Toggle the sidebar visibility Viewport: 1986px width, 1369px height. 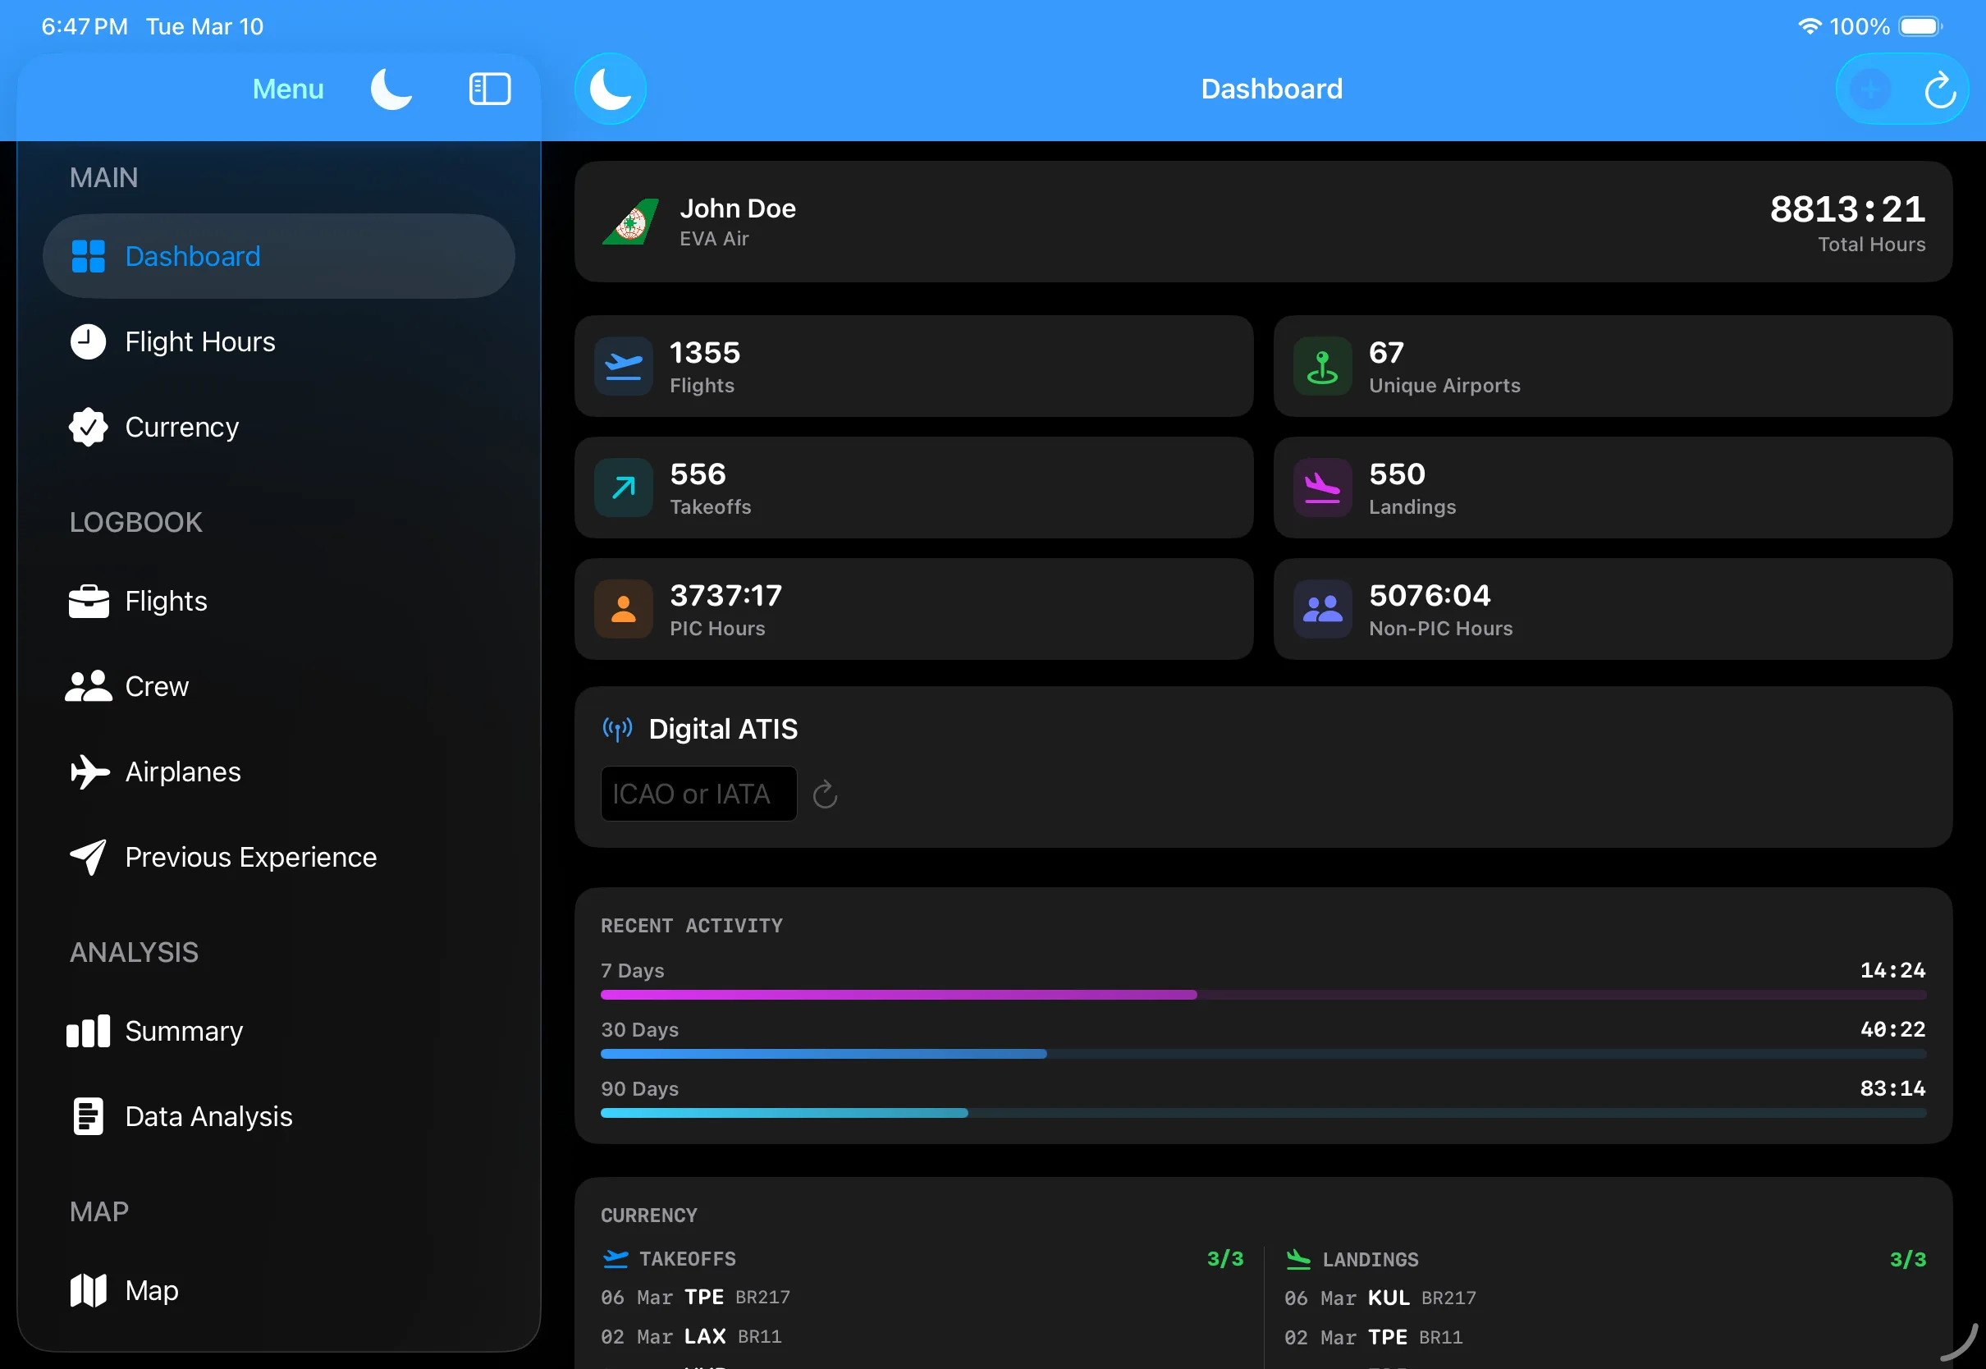pyautogui.click(x=489, y=89)
